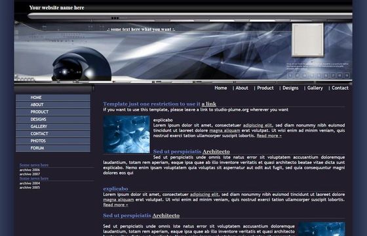Click 'Some news here' heading above archive 2004
The image size is (367, 236).
[34, 178]
